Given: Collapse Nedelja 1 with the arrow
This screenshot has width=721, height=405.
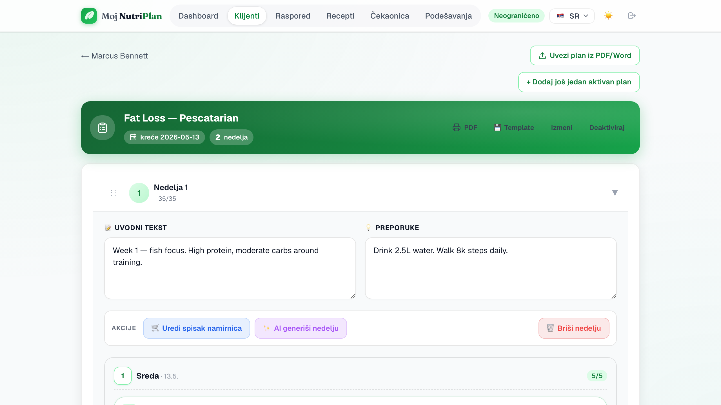Looking at the screenshot, I should click(x=615, y=193).
